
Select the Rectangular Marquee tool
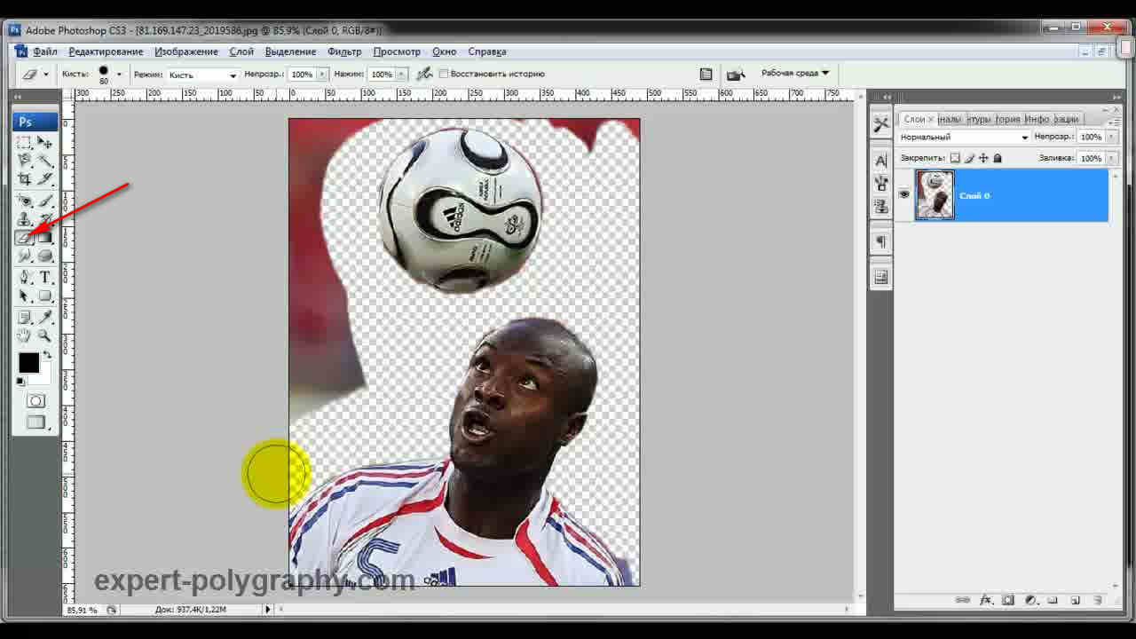25,142
